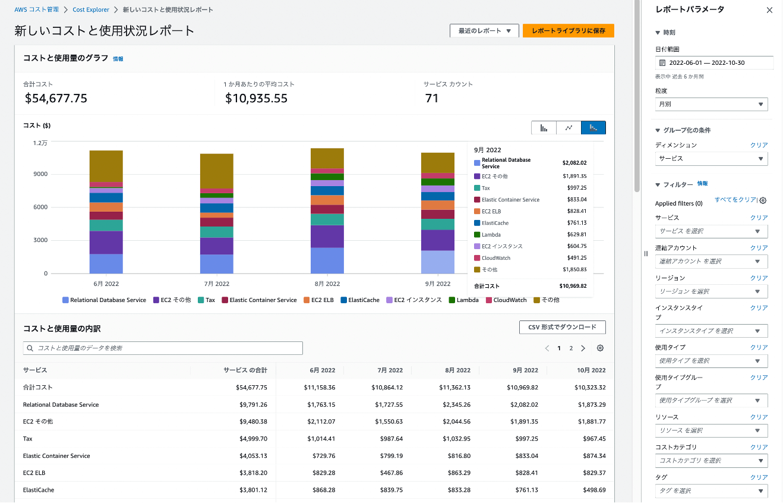783x503 pixels.
Task: Click the コストと使用量のデータを検索 search field
Action: pos(163,348)
